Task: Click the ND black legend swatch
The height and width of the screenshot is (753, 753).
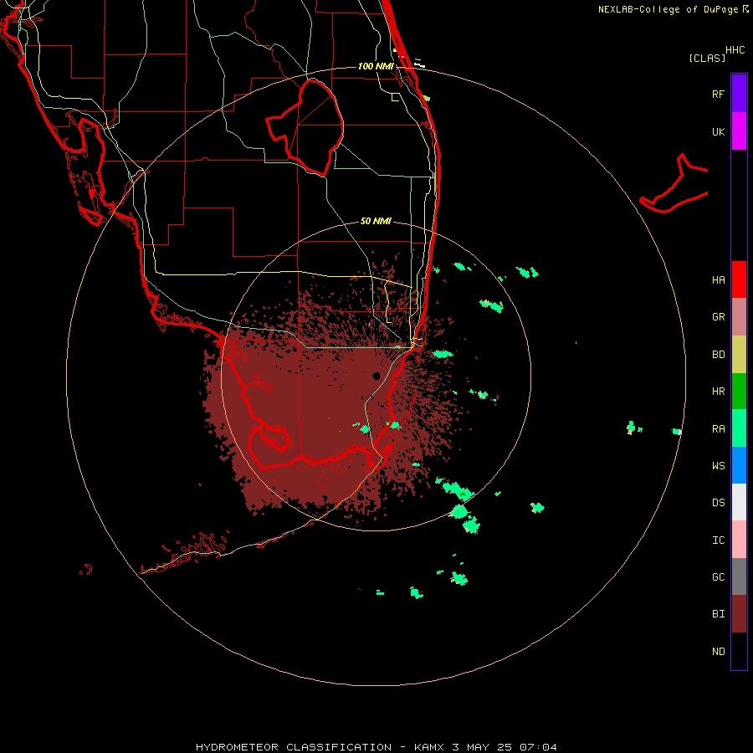Action: click(739, 651)
